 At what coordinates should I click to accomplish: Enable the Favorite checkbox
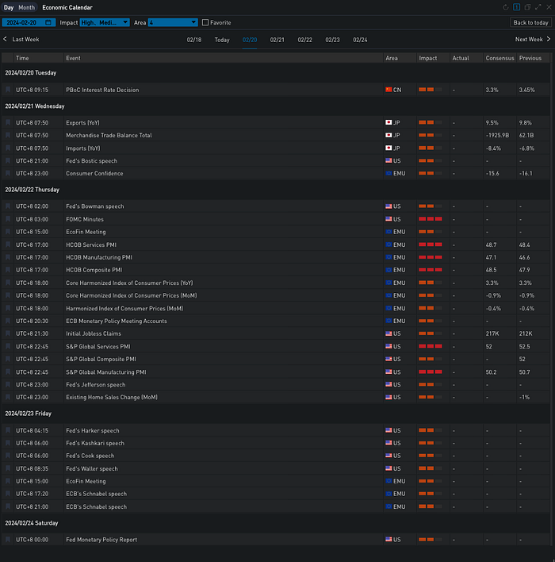tap(206, 23)
